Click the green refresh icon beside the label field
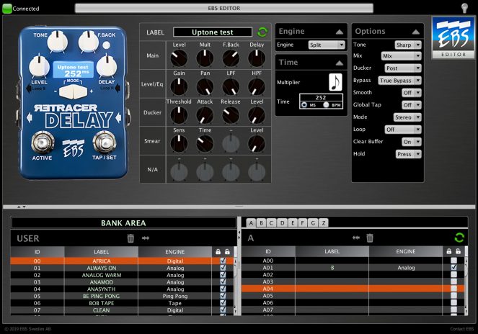This screenshot has height=334, width=478. pos(262,32)
